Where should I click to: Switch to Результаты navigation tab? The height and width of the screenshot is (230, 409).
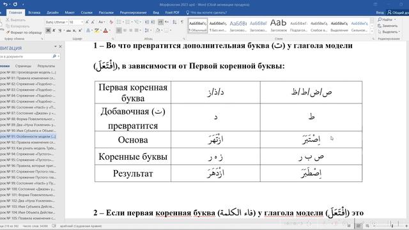(x=46, y=66)
